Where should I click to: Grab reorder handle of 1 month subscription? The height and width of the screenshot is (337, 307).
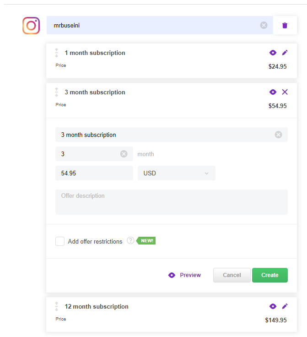click(x=56, y=53)
